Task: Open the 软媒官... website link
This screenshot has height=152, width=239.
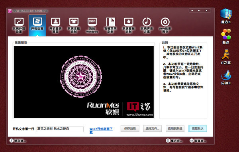Action: coord(198,141)
